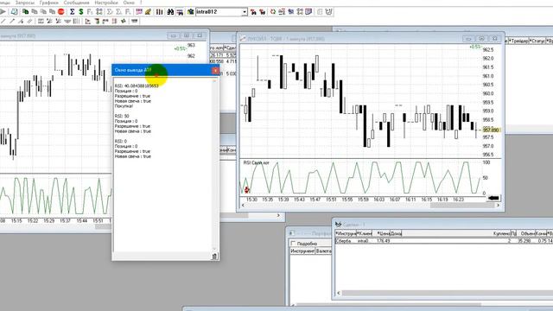Click the document page icon beside play arrow
Image resolution: width=553 pixels, height=311 pixels.
click(14, 11)
